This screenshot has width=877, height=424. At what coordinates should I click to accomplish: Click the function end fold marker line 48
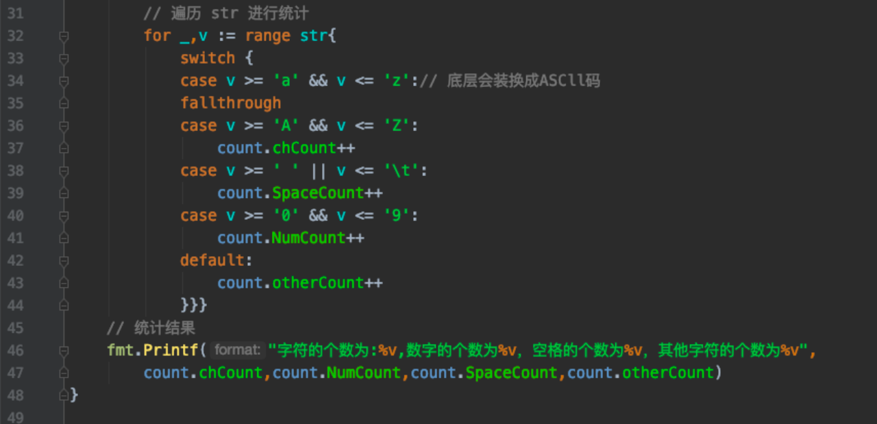(x=64, y=395)
